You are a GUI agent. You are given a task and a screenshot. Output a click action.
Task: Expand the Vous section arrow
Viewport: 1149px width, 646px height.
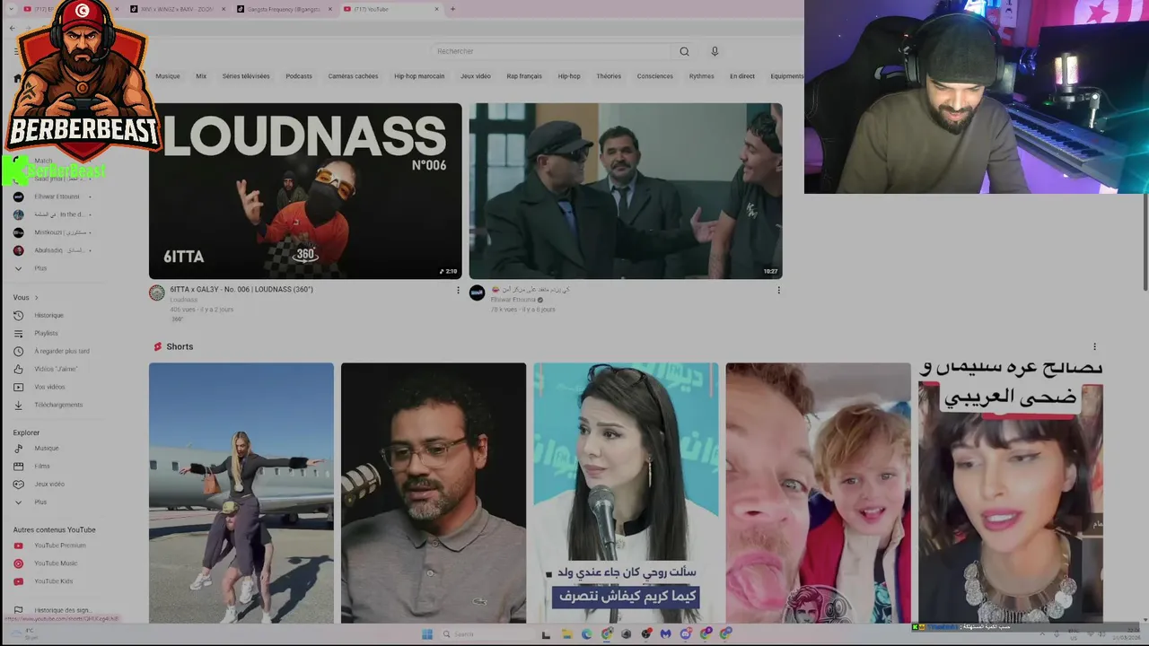click(36, 297)
